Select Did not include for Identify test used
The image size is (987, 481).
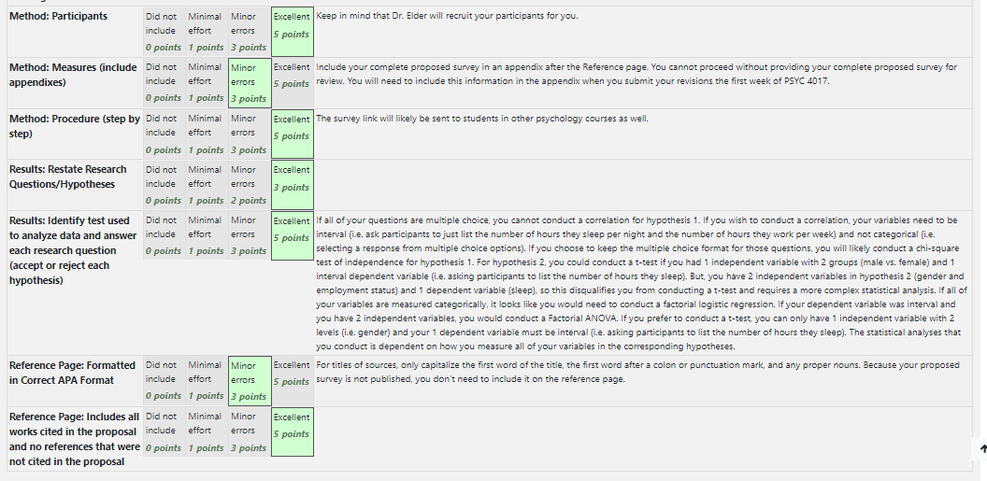[164, 235]
